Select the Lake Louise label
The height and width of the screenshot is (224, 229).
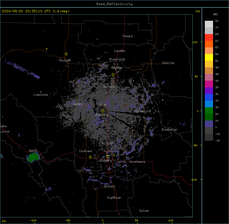click(5, 129)
